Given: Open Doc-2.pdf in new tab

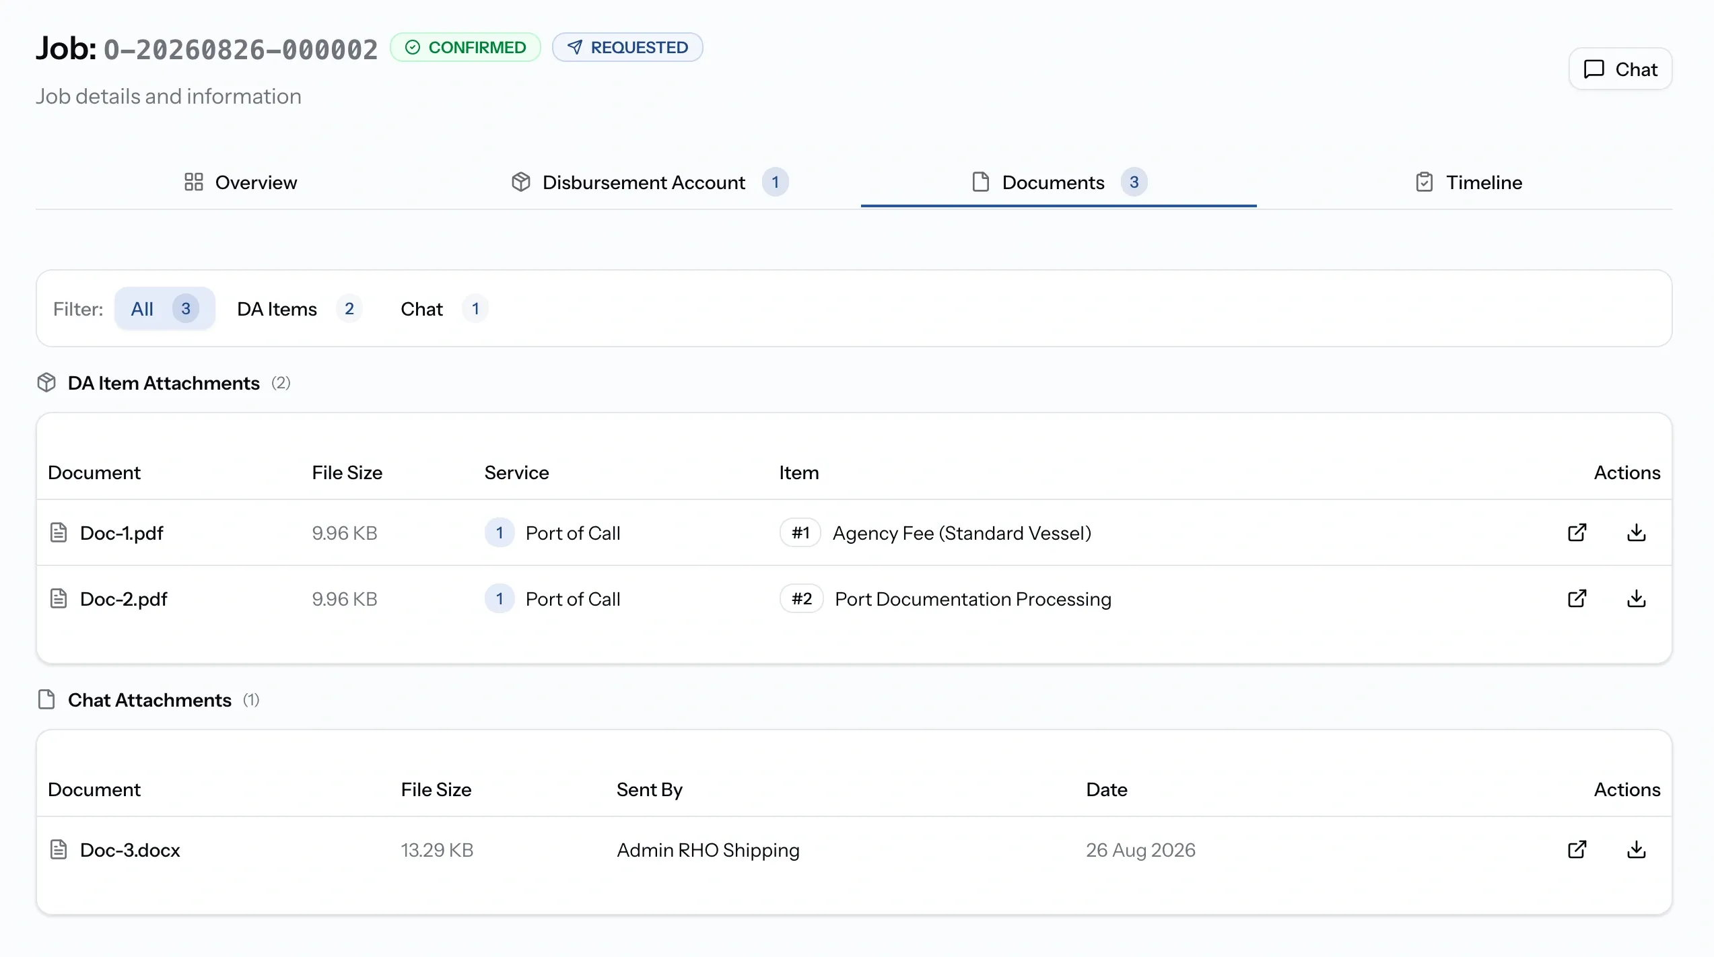Looking at the screenshot, I should coord(1577,598).
